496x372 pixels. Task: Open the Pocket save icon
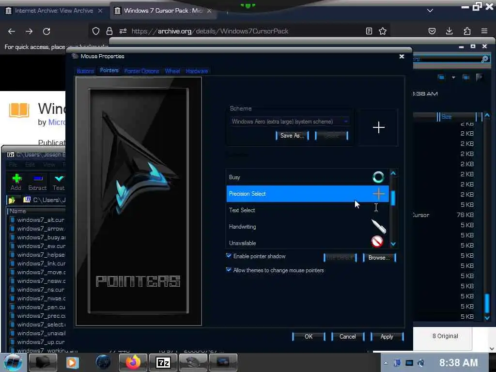pos(432,31)
